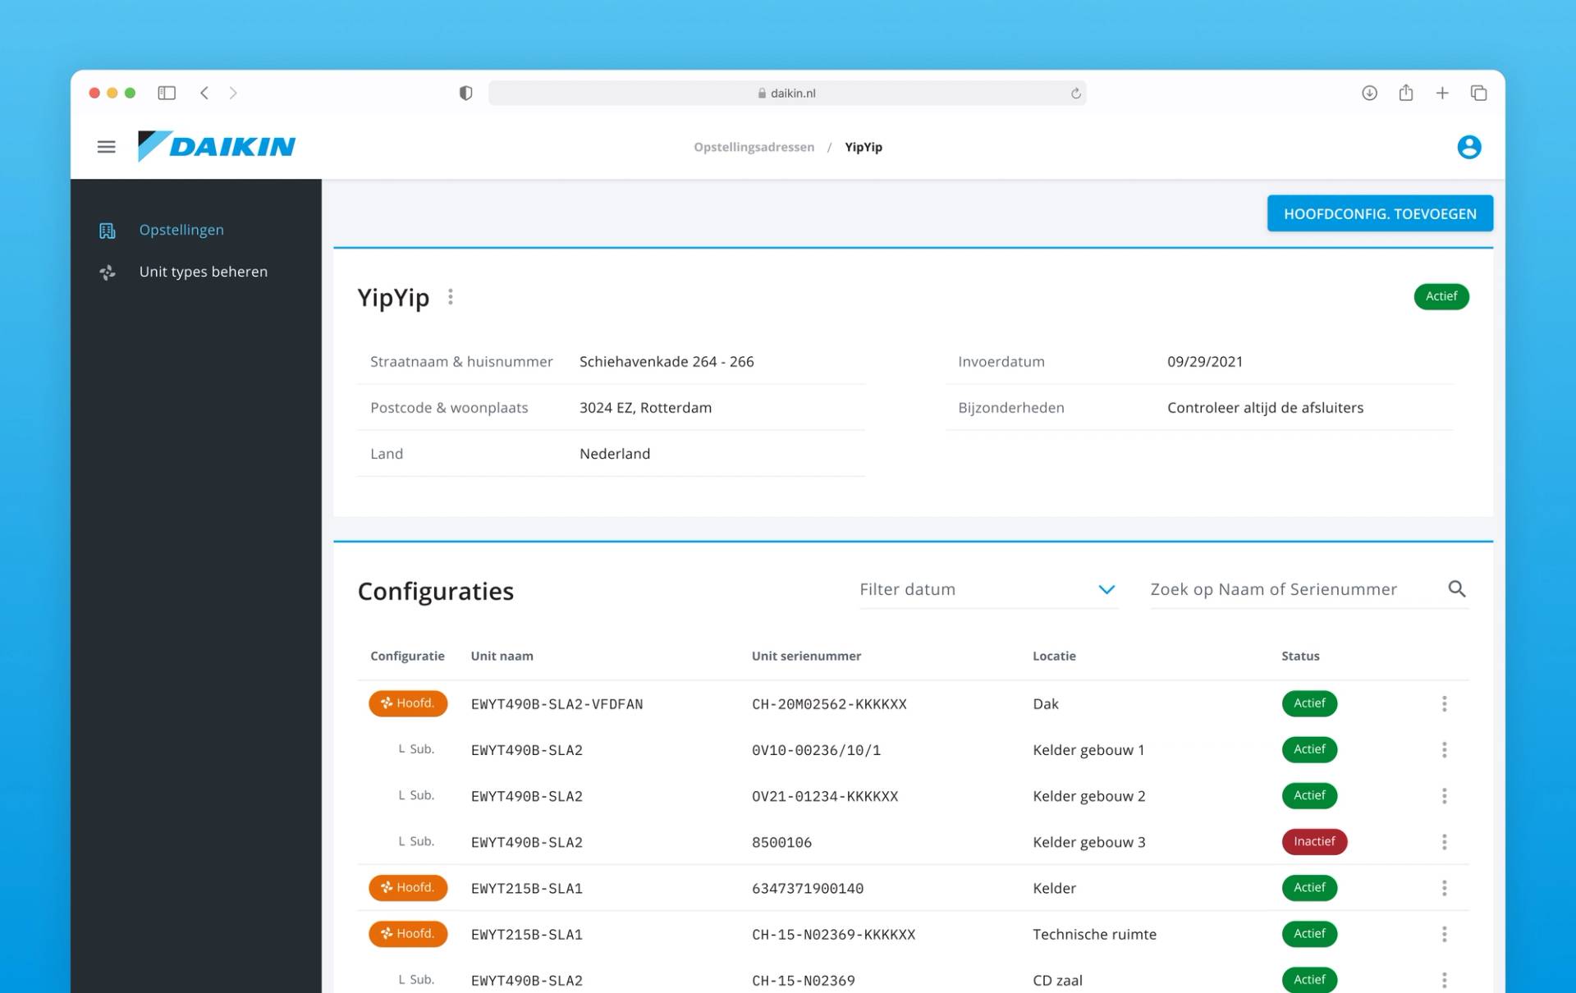Open Unit types beheren sidebar item
Viewport: 1576px width, 993px height.
point(203,272)
